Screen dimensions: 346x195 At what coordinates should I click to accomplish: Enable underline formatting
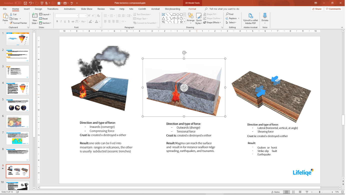pyautogui.click(x=64, y=21)
